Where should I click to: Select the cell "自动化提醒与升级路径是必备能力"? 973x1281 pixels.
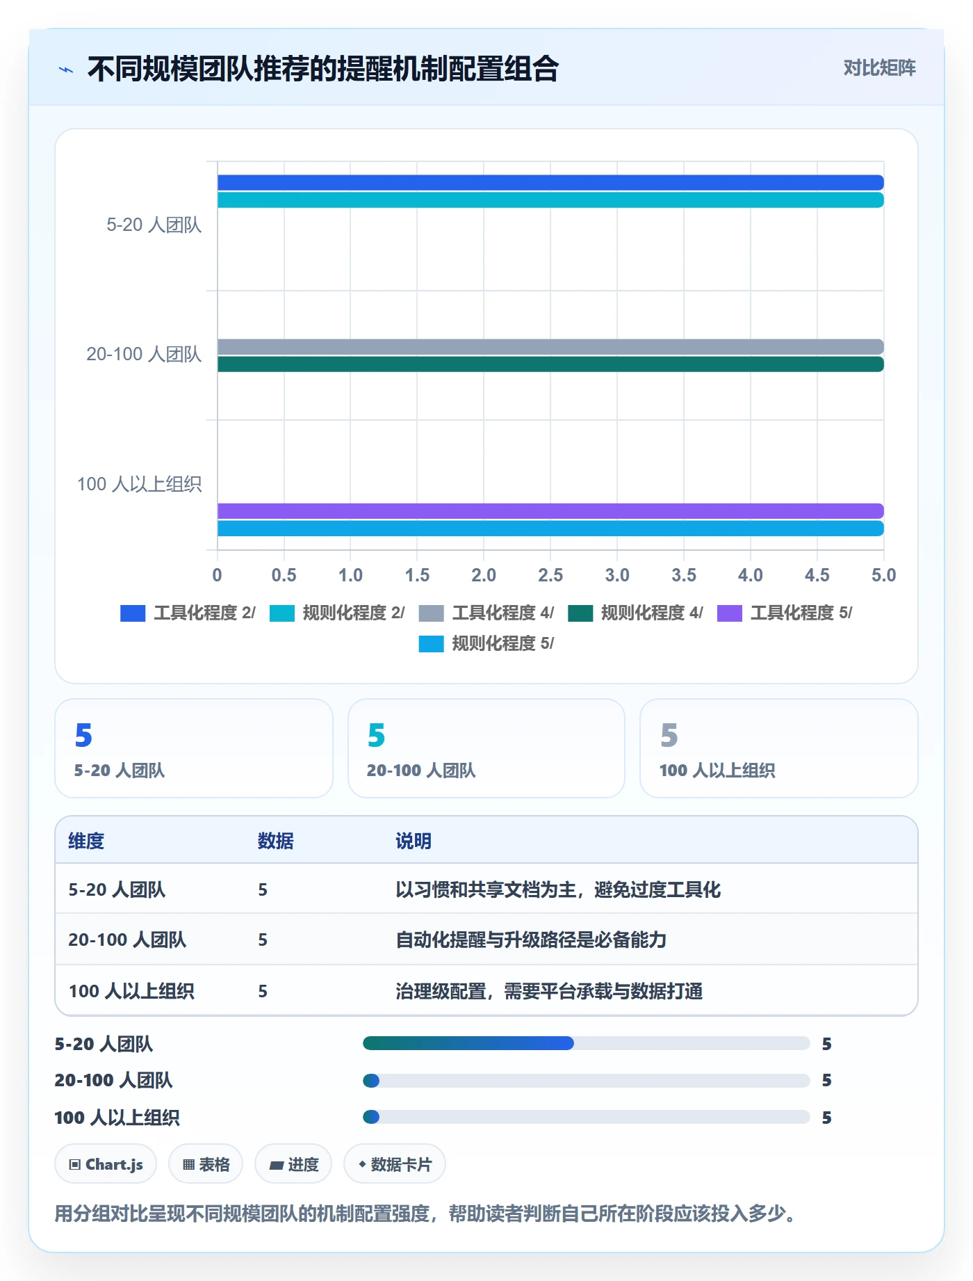[531, 940]
